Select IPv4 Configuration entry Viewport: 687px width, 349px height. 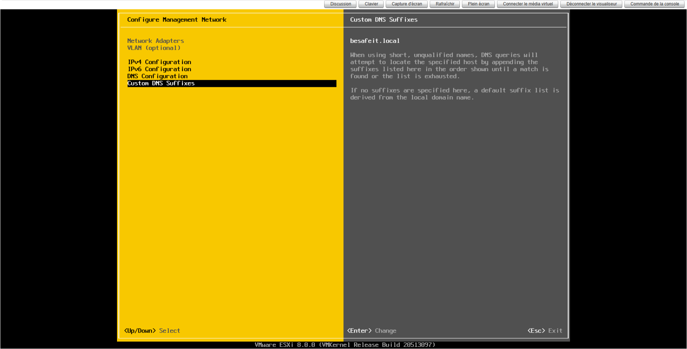(159, 62)
